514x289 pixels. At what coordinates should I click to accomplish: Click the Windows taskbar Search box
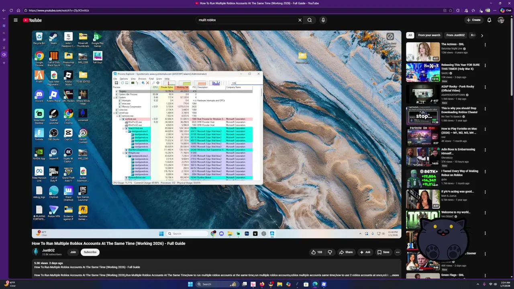pos(217,284)
